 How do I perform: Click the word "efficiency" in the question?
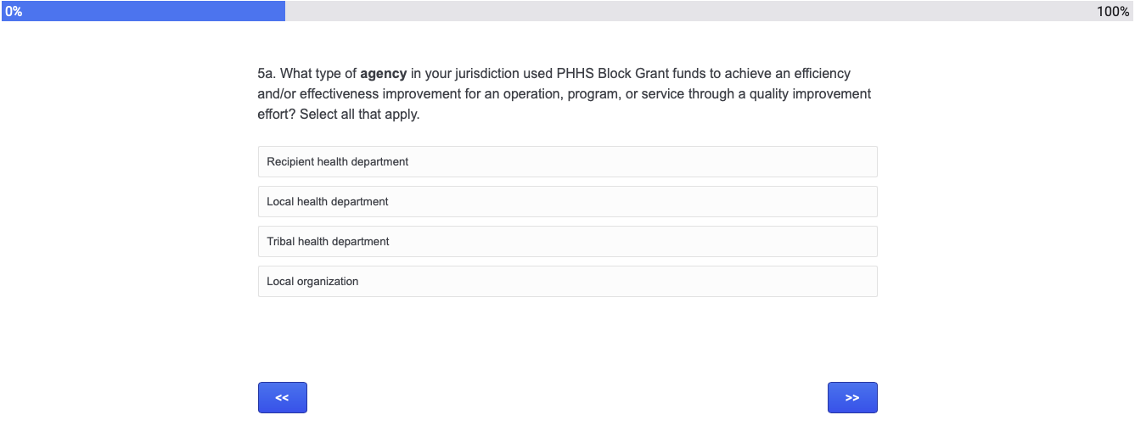point(820,74)
